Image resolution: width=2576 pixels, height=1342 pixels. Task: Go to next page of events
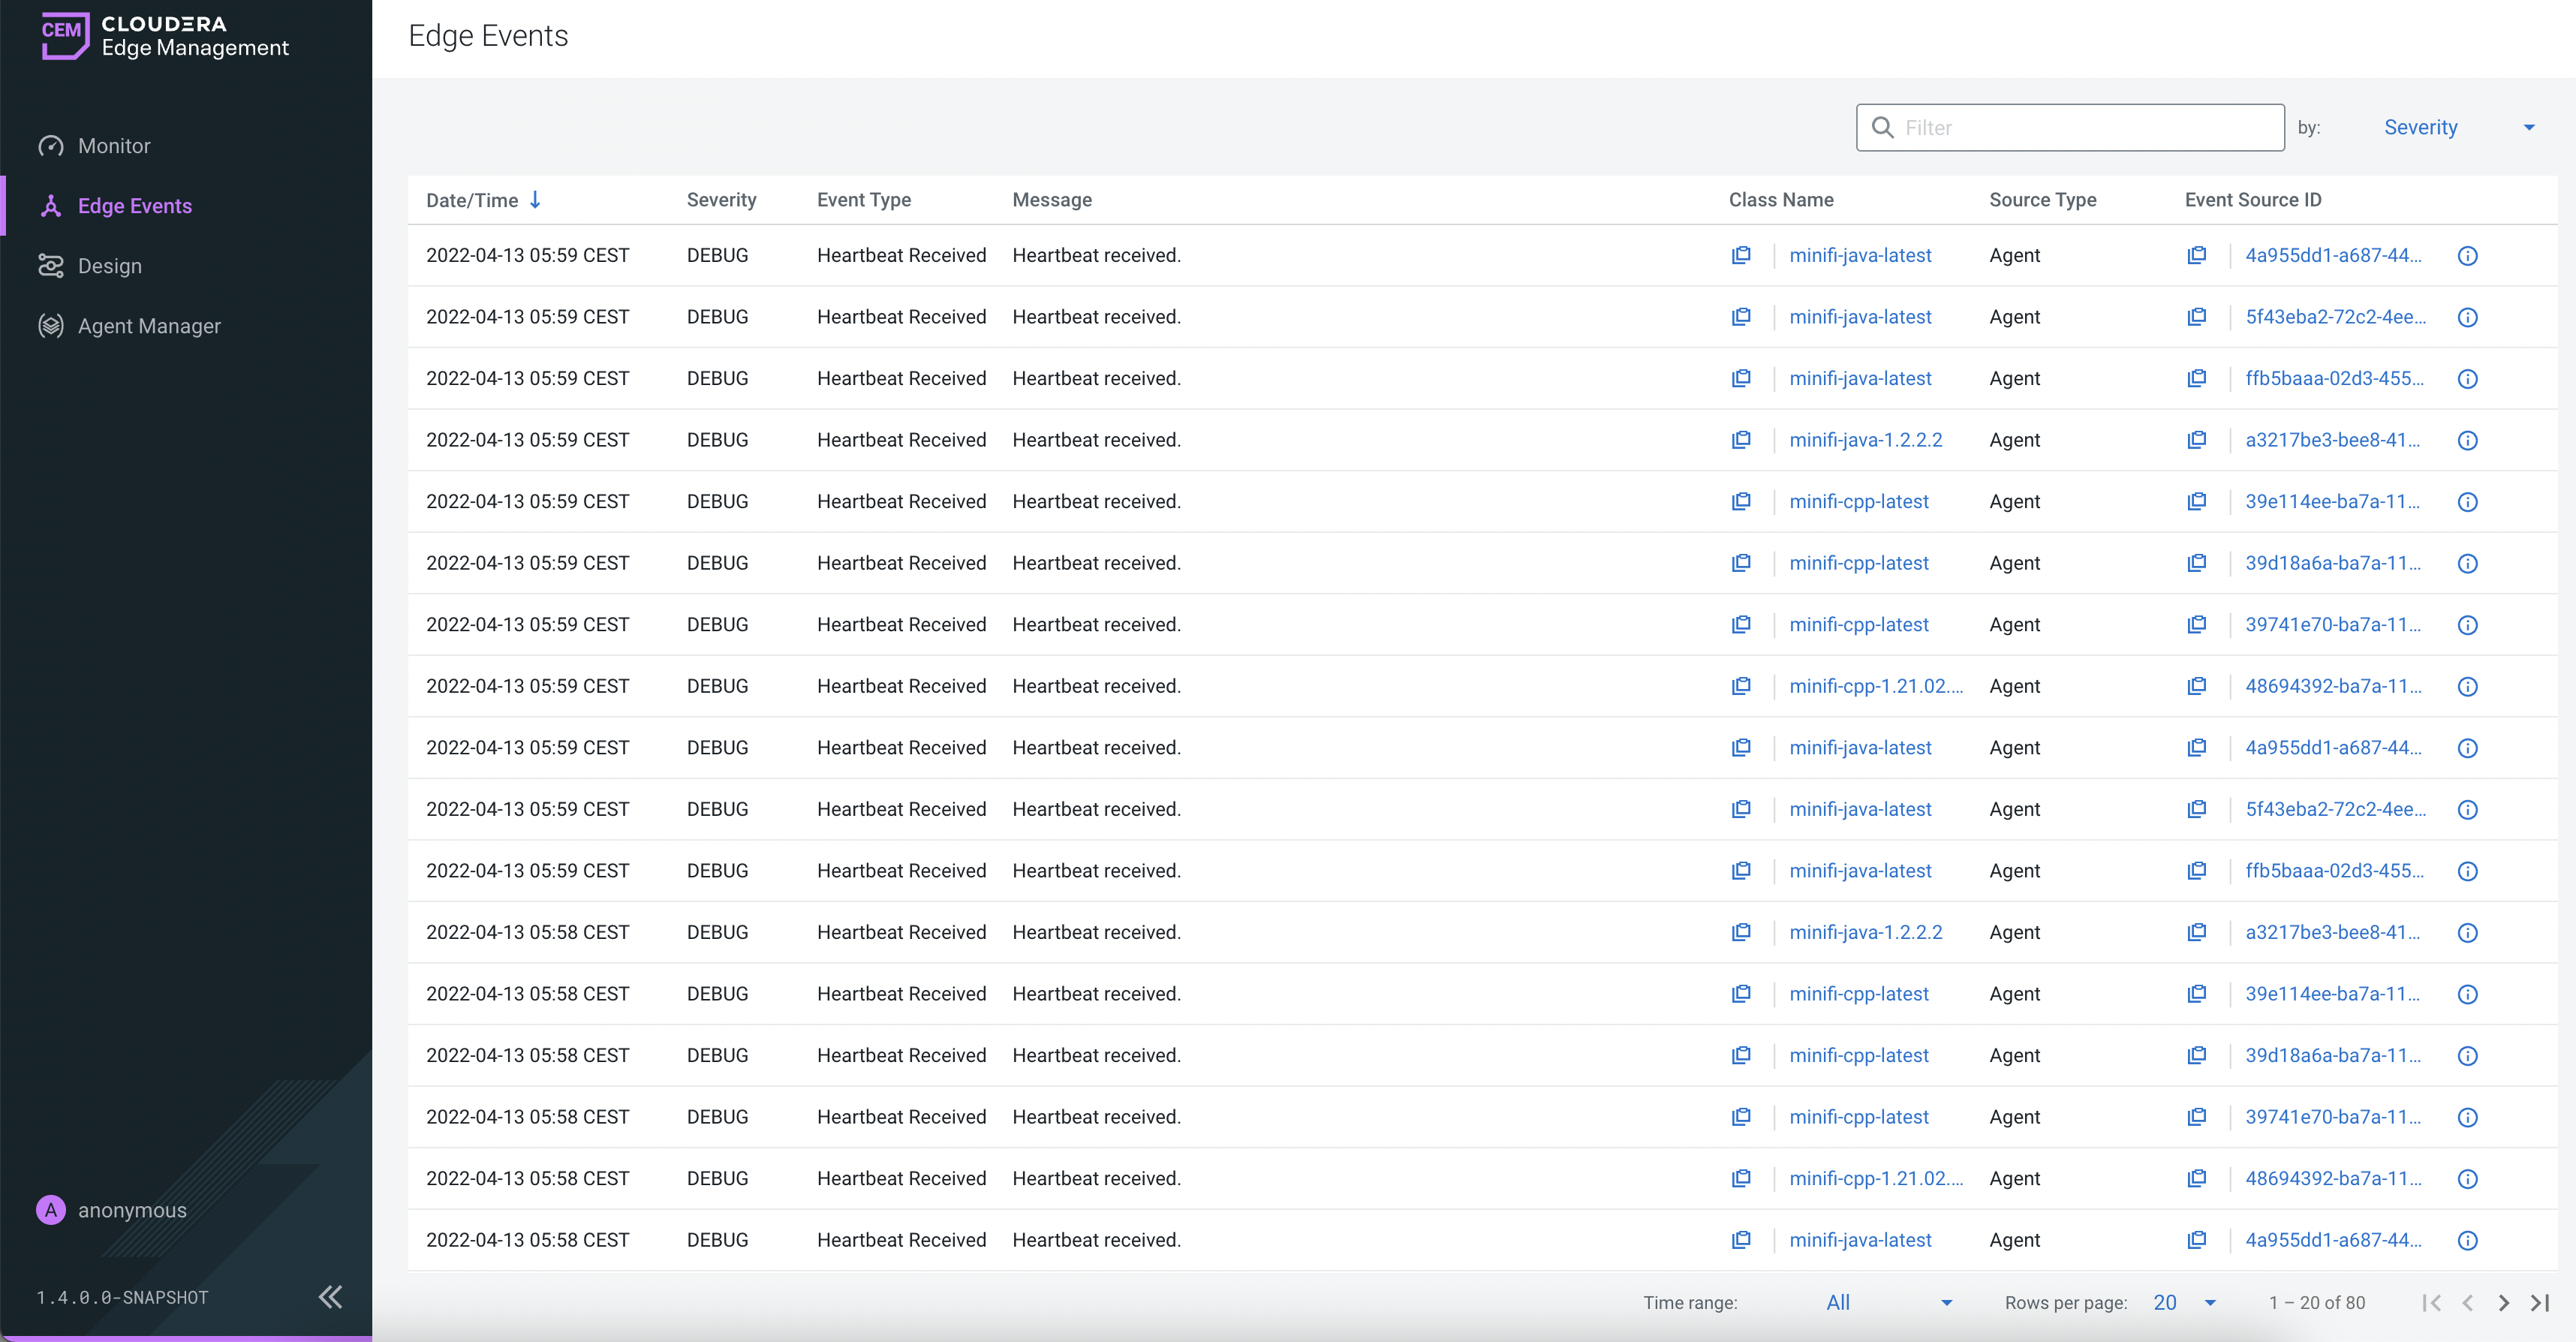pos(2503,1302)
